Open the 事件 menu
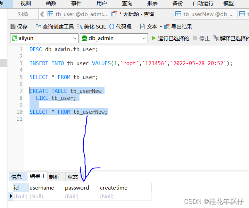The image size is (249, 208). click(x=76, y=3)
